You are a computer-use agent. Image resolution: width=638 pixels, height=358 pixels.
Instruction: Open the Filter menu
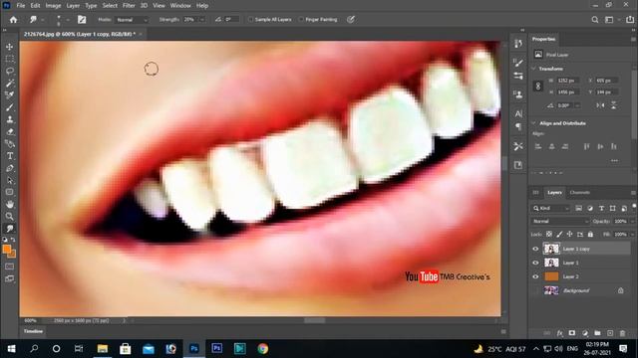(x=129, y=6)
